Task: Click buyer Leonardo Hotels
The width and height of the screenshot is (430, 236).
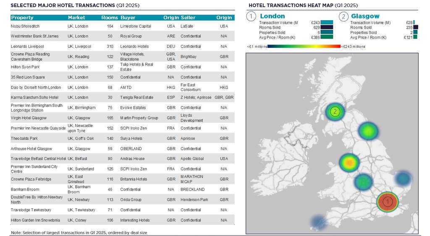Action: (134, 47)
